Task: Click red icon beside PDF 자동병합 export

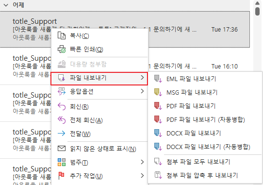Action: click(158, 119)
